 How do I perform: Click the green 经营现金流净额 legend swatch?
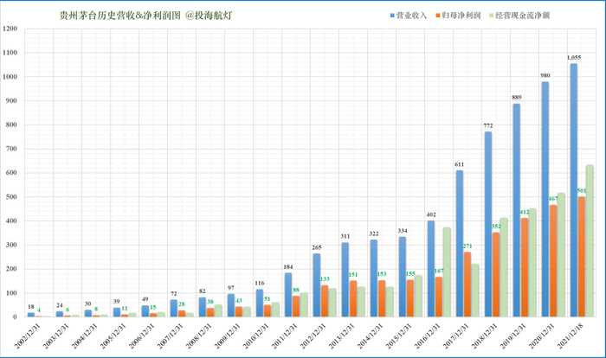point(491,16)
